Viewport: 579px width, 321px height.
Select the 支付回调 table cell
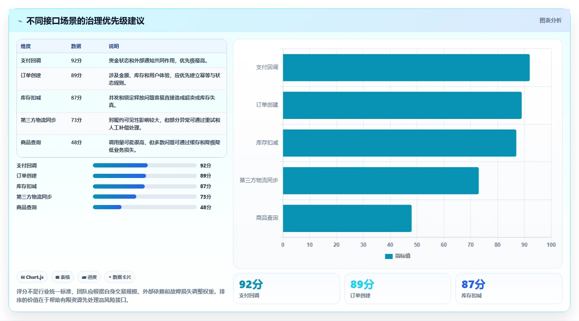[x=31, y=61]
